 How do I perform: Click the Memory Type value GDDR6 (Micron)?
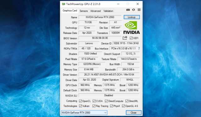click(x=92, y=64)
